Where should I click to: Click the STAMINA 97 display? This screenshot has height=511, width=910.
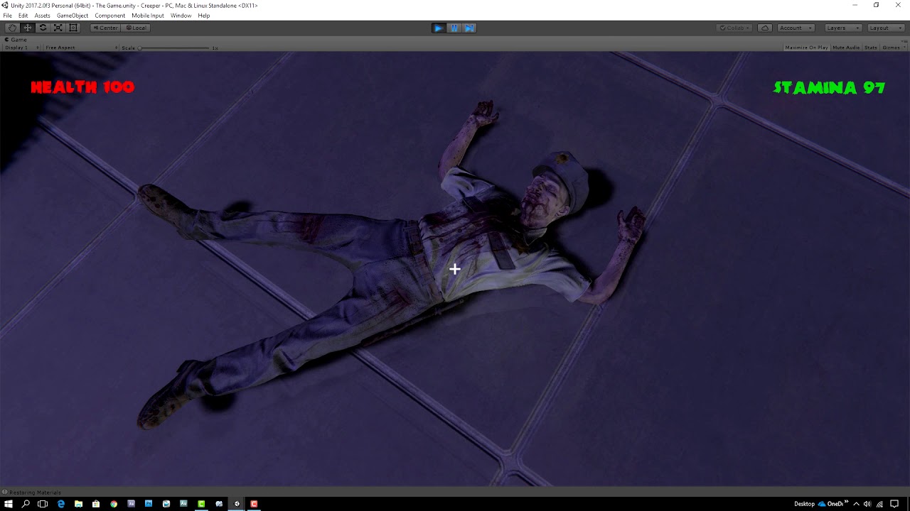pos(829,88)
